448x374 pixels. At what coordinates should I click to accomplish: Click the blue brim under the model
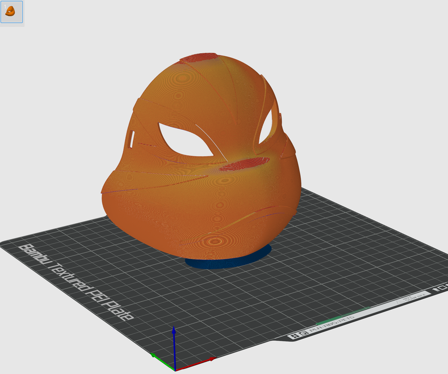point(227,261)
